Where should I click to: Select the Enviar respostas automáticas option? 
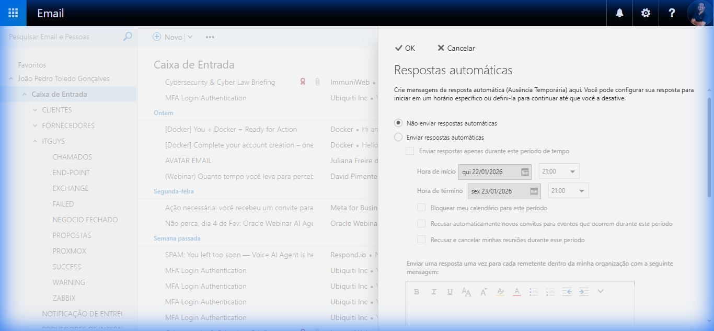[x=398, y=137]
